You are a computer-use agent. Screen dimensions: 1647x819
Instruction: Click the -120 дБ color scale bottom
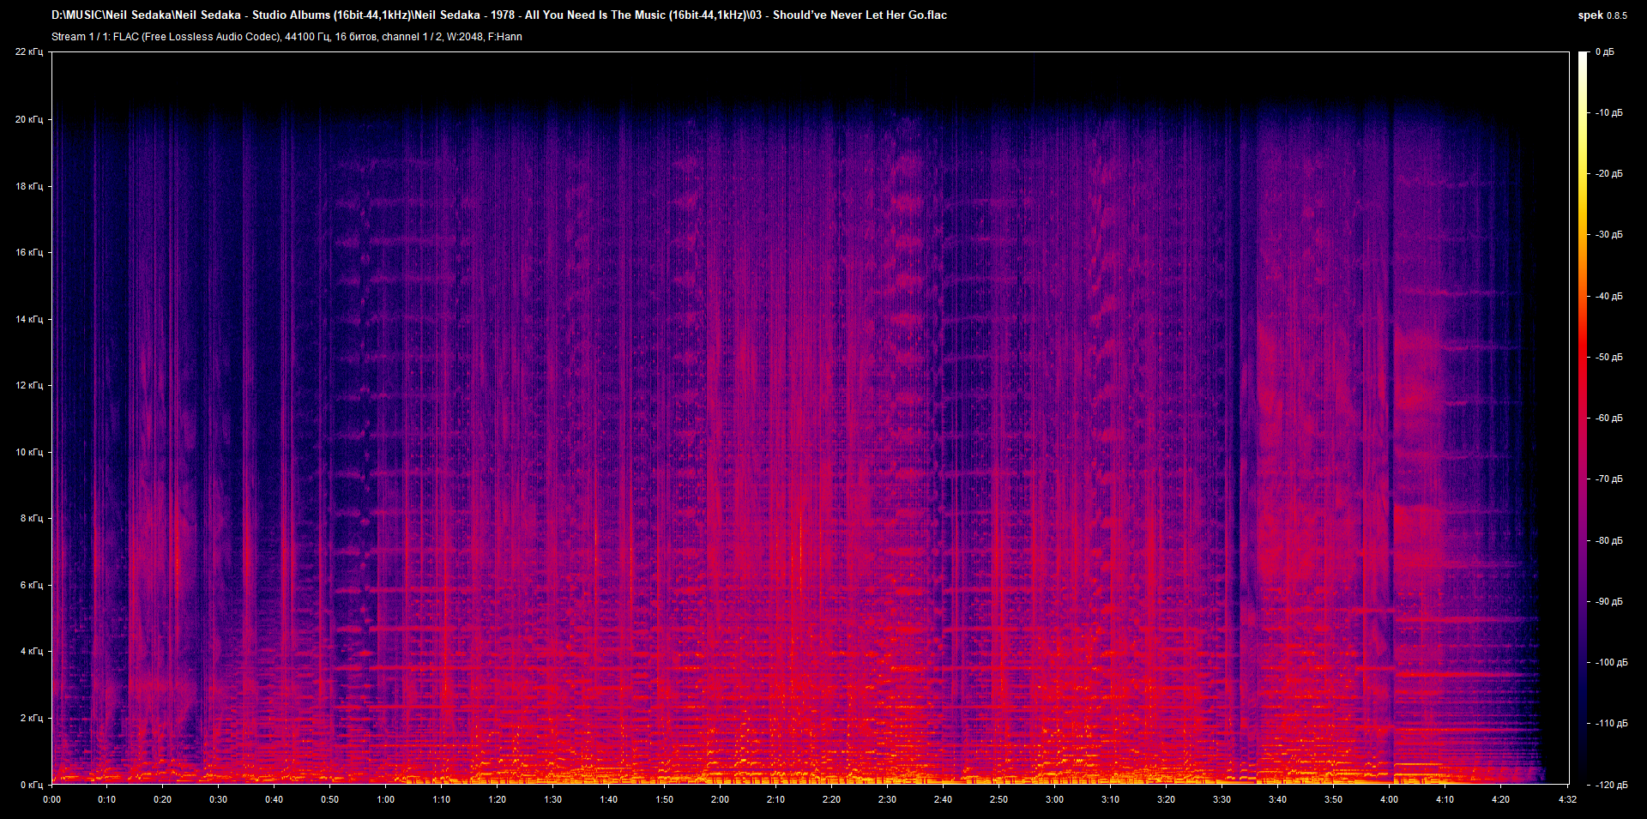pyautogui.click(x=1610, y=785)
